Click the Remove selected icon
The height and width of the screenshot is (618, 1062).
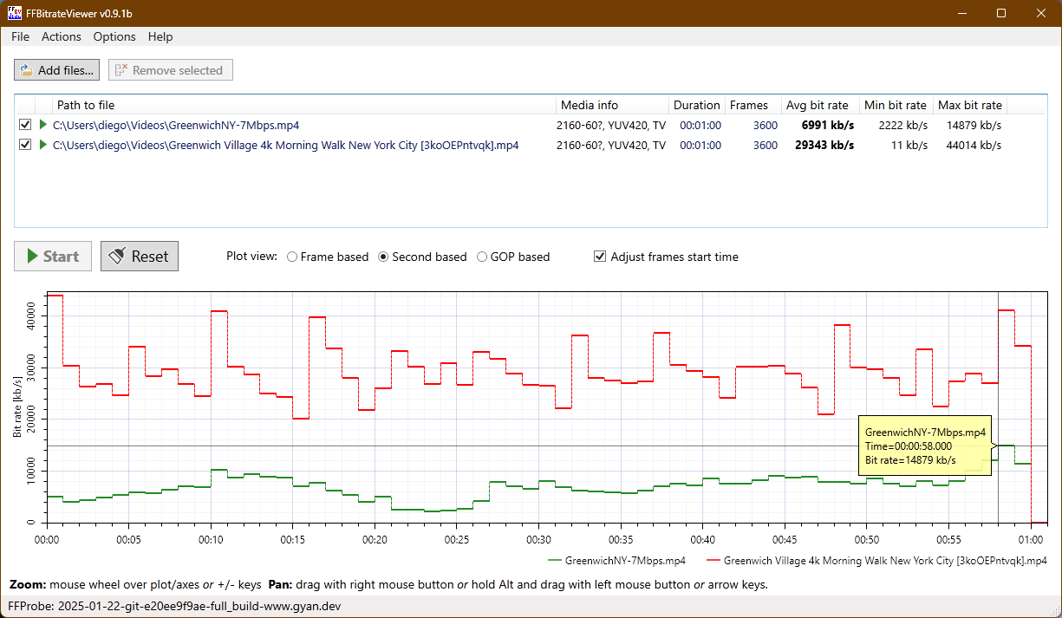pos(121,70)
